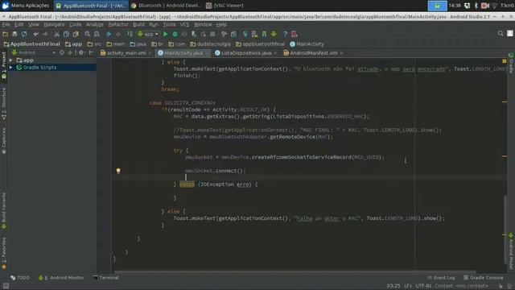Click the Bluetooth Android Developers taskbar window
The width and height of the screenshot is (515, 290).
pyautogui.click(x=167, y=6)
